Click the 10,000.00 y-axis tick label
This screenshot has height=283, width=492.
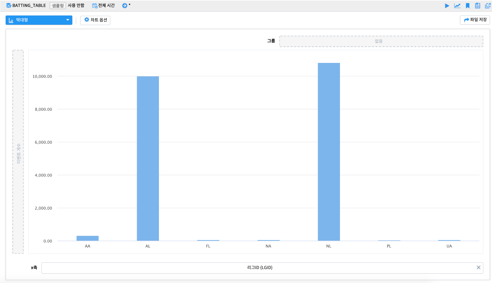click(42, 77)
